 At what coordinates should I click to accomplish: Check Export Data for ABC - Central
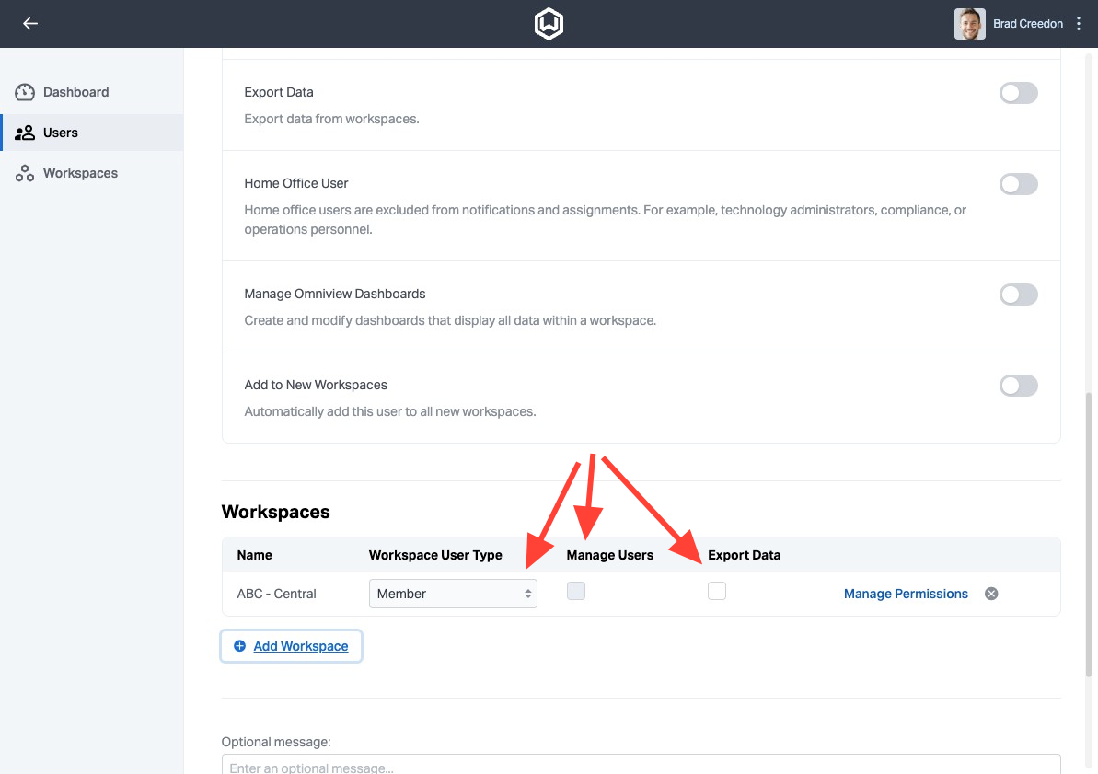point(717,590)
